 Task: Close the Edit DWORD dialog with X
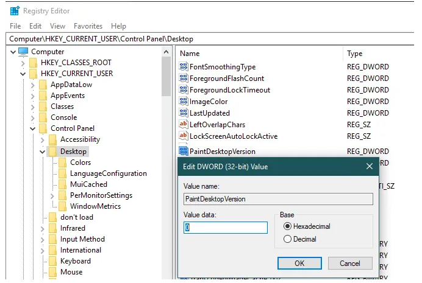[370, 166]
